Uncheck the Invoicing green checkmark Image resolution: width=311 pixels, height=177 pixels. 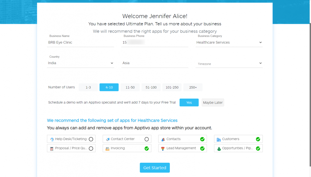[x=146, y=148]
